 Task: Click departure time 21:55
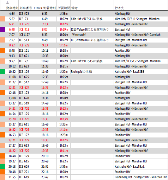coord(12,177)
